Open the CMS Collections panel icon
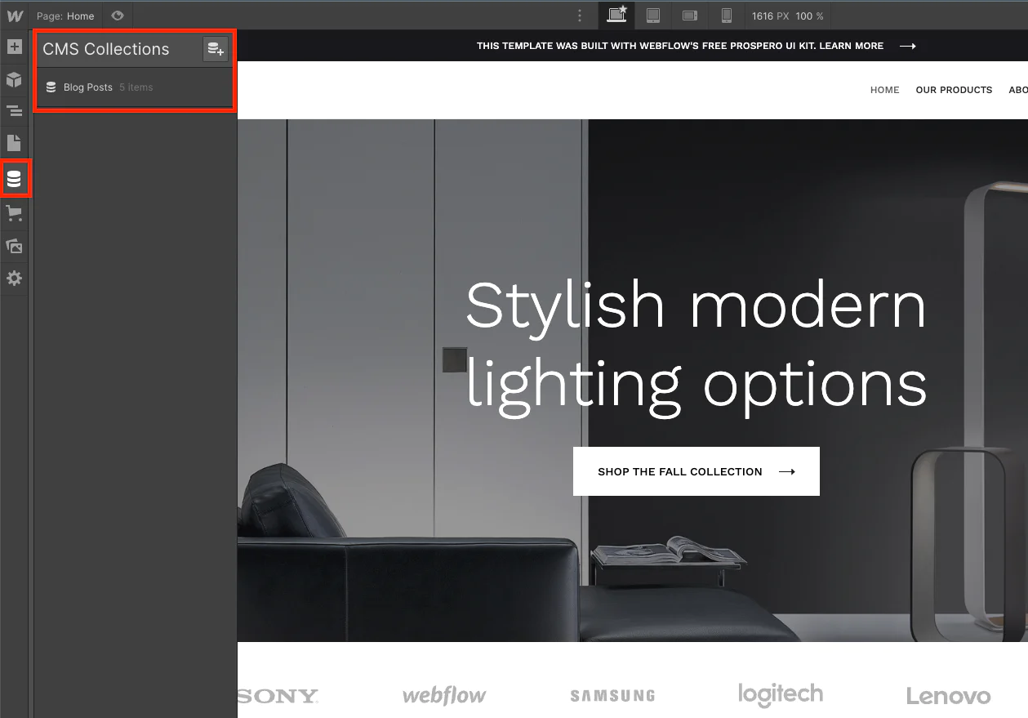 (14, 179)
